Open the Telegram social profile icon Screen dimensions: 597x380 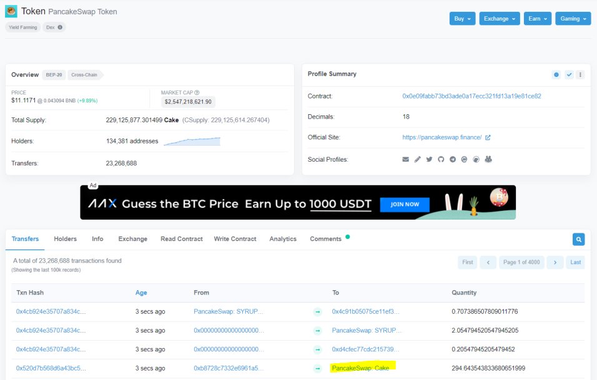[x=452, y=159]
